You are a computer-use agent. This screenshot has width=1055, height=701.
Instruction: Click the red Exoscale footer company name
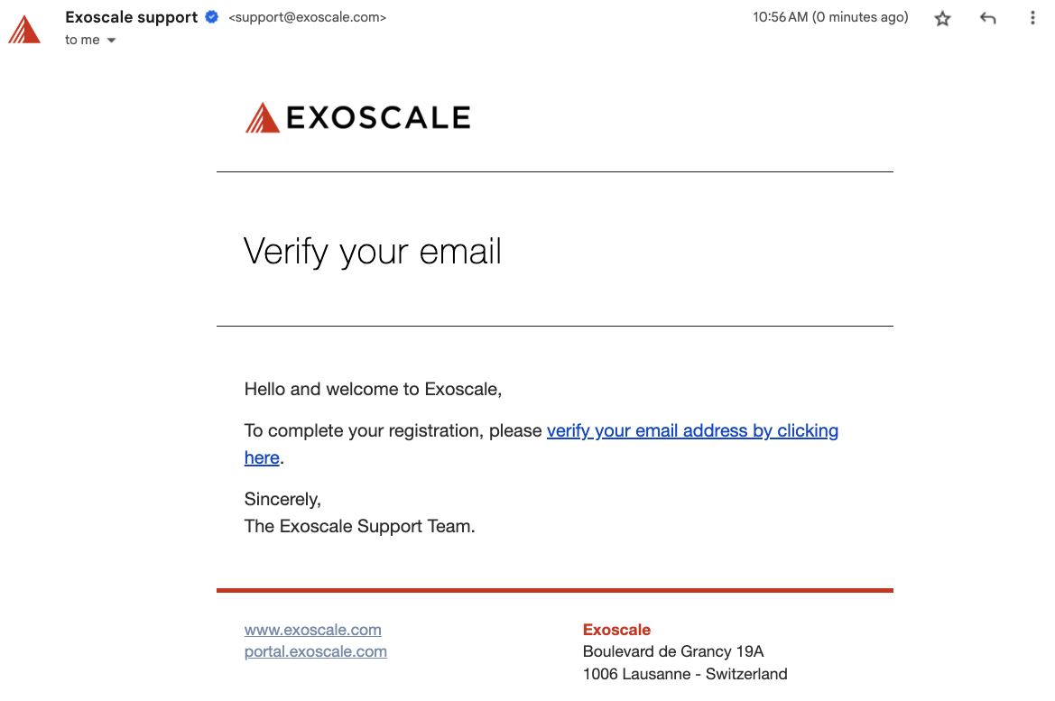click(x=616, y=630)
